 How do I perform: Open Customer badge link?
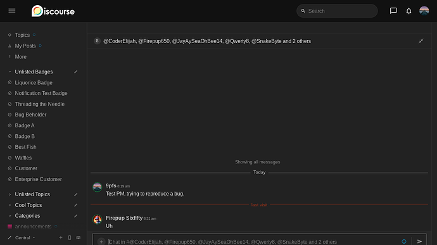click(x=26, y=168)
